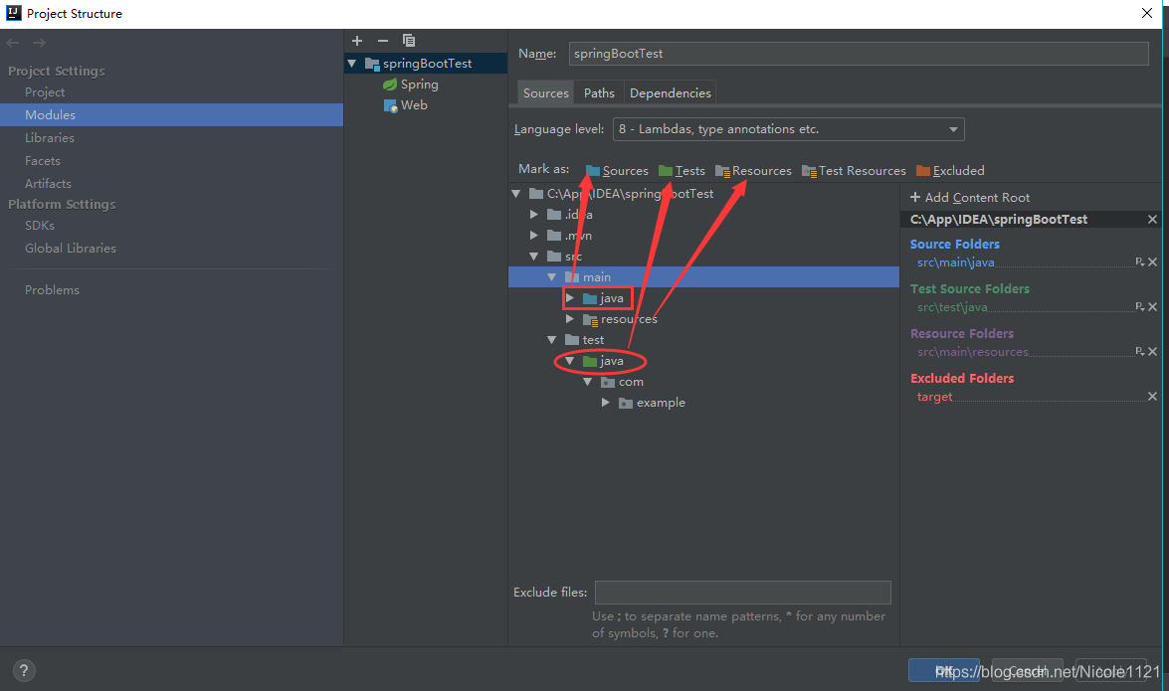Click Add Content Root
The image size is (1169, 691).
(970, 198)
